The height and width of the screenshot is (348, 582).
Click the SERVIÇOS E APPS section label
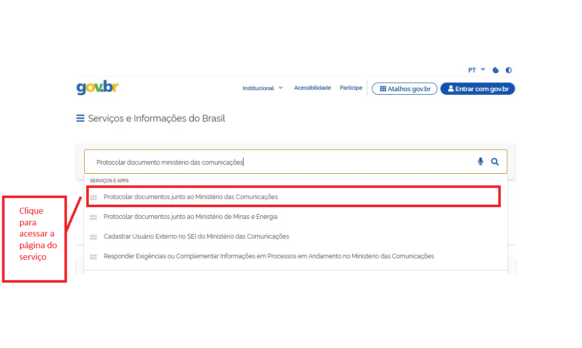109,180
